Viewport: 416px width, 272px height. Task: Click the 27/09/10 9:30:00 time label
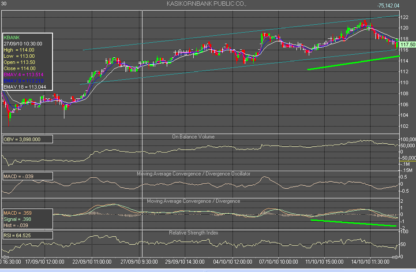click(139, 262)
